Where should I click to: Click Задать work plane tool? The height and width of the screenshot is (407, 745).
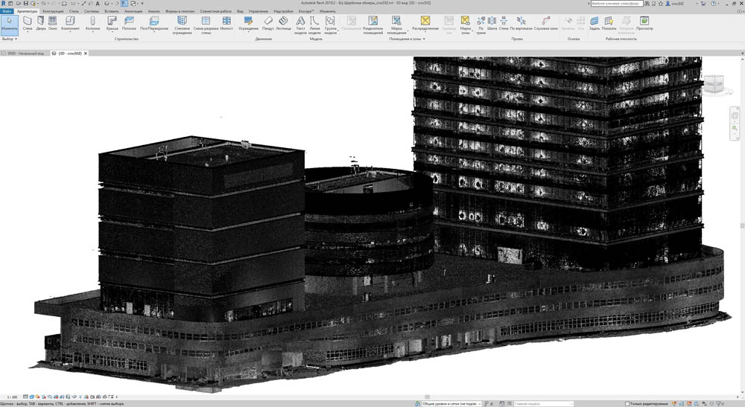coord(595,23)
